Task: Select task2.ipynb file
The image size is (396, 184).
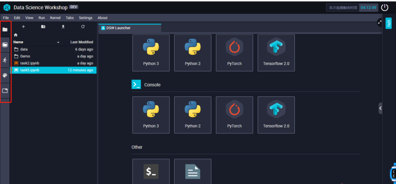Action: click(53, 63)
